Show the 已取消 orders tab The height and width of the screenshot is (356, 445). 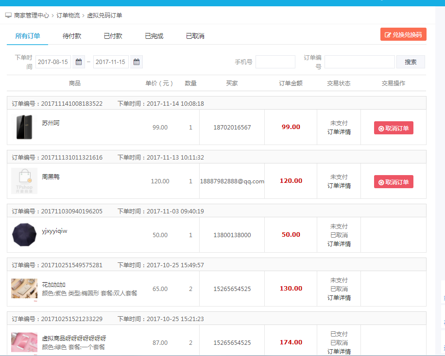click(195, 36)
